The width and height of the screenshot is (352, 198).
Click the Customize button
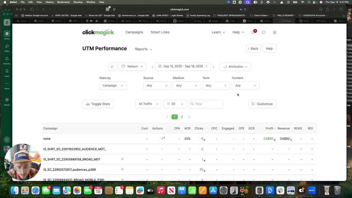pos(262,104)
